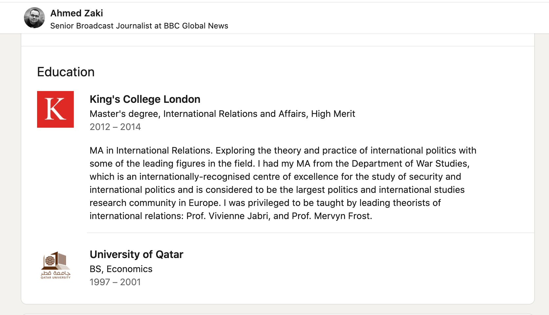Click Ahmed Zaki's profile photo
Screen dimensions: 549x315
coord(34,18)
